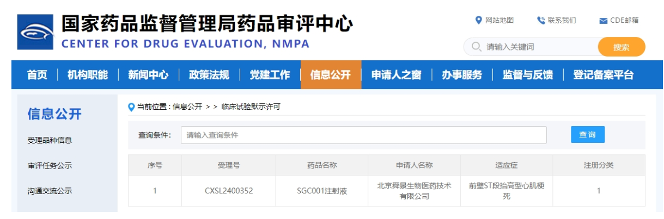Screen dimensions: 664x219
Task: Open 登记备案平台 navigation menu
Action: [604, 75]
